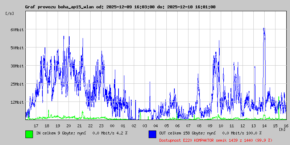The width and height of the screenshot is (290, 145).
Task: Click the blue OUT legend color swatch
Action: tap(152, 134)
